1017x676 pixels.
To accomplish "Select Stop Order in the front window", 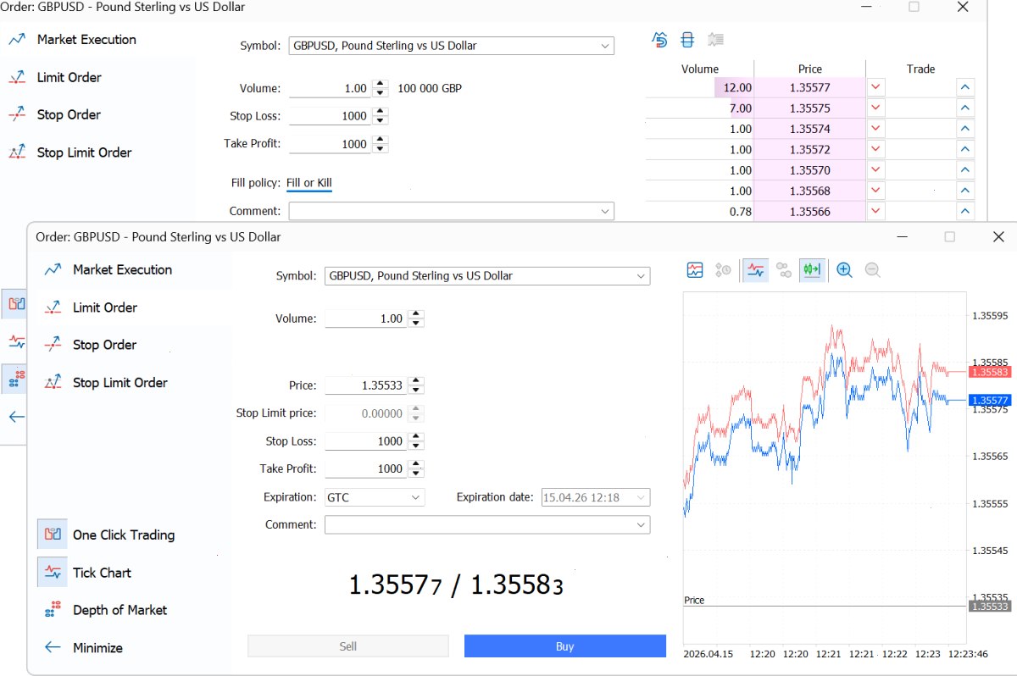I will click(91, 345).
